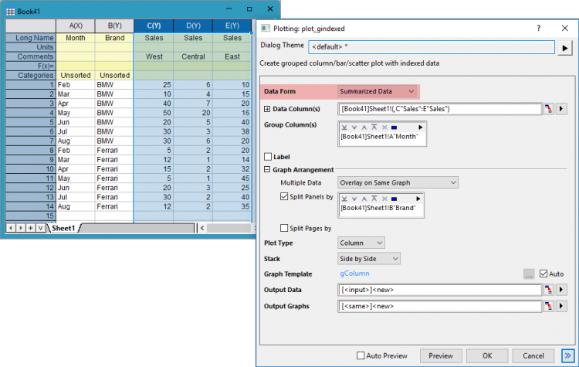Click the Output Data input field
The width and height of the screenshot is (579, 367).
pos(439,290)
